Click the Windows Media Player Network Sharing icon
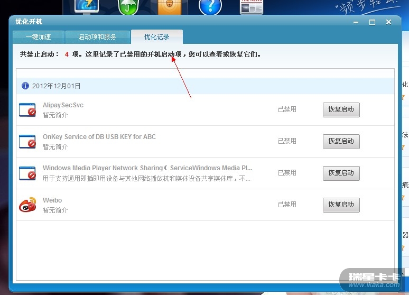This screenshot has height=295, width=409. 27,173
